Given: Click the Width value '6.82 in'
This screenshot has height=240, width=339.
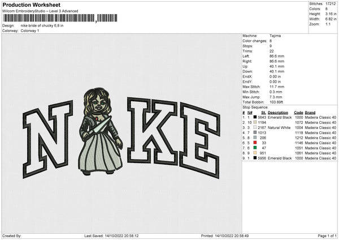Looking at the screenshot, I should coord(331,19).
